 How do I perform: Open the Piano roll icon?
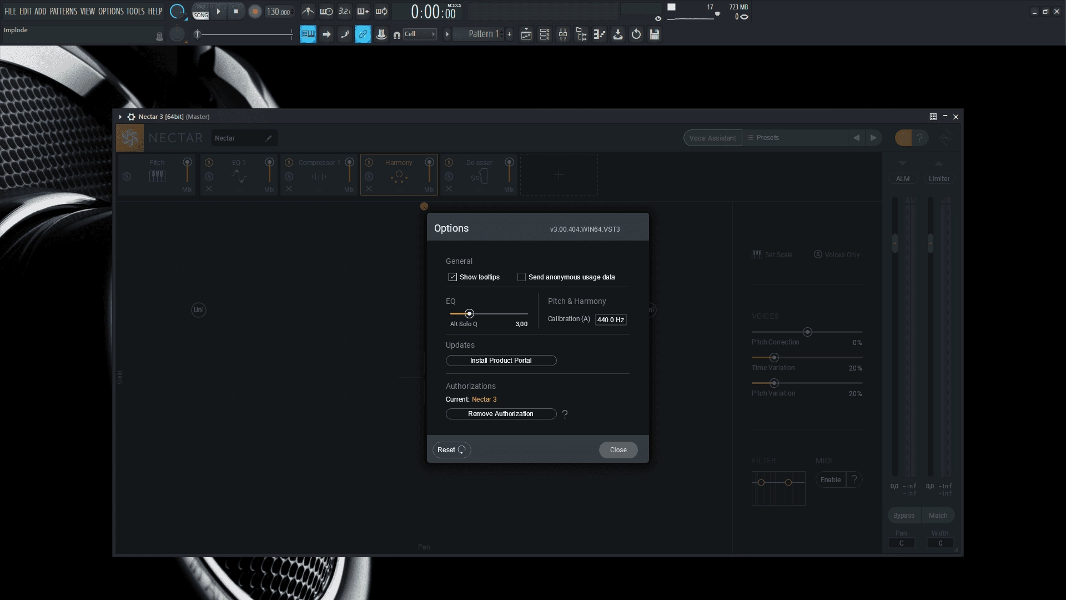click(x=600, y=34)
